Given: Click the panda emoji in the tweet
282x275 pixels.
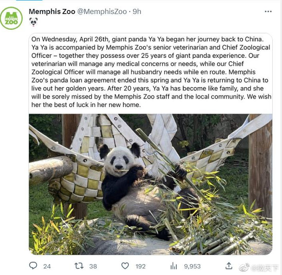Looking at the screenshot, I should (33, 22).
